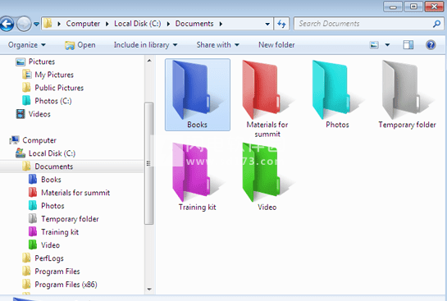Click the Temporary folder name label
447x301 pixels.
pyautogui.click(x=407, y=125)
